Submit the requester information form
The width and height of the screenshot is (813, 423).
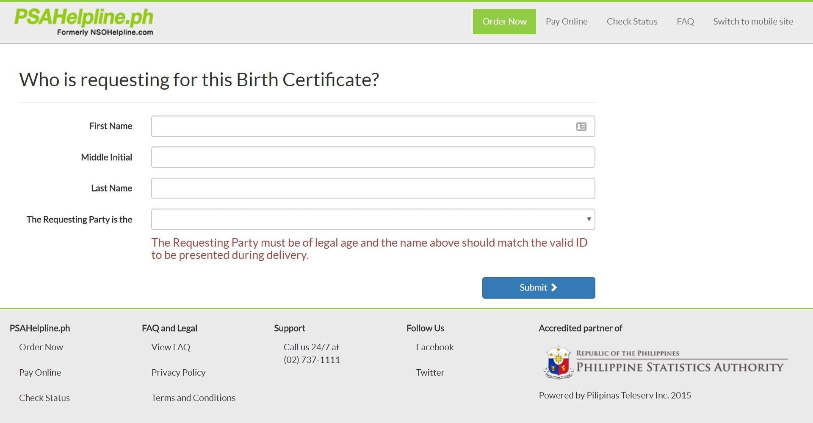(x=539, y=288)
